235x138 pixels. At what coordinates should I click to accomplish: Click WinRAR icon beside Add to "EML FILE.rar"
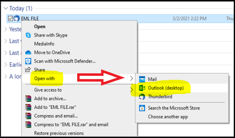coord(28,107)
